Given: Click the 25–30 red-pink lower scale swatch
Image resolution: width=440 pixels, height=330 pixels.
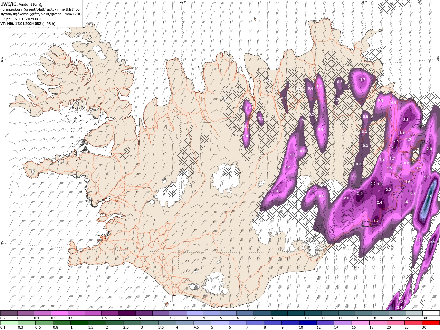Looking at the screenshot, I should point(413,323).
